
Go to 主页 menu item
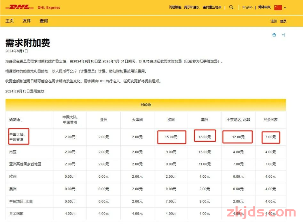(x=9, y=21)
